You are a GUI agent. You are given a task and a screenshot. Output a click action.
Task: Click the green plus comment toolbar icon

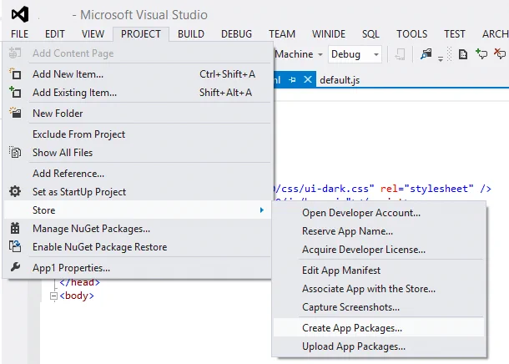point(481,53)
